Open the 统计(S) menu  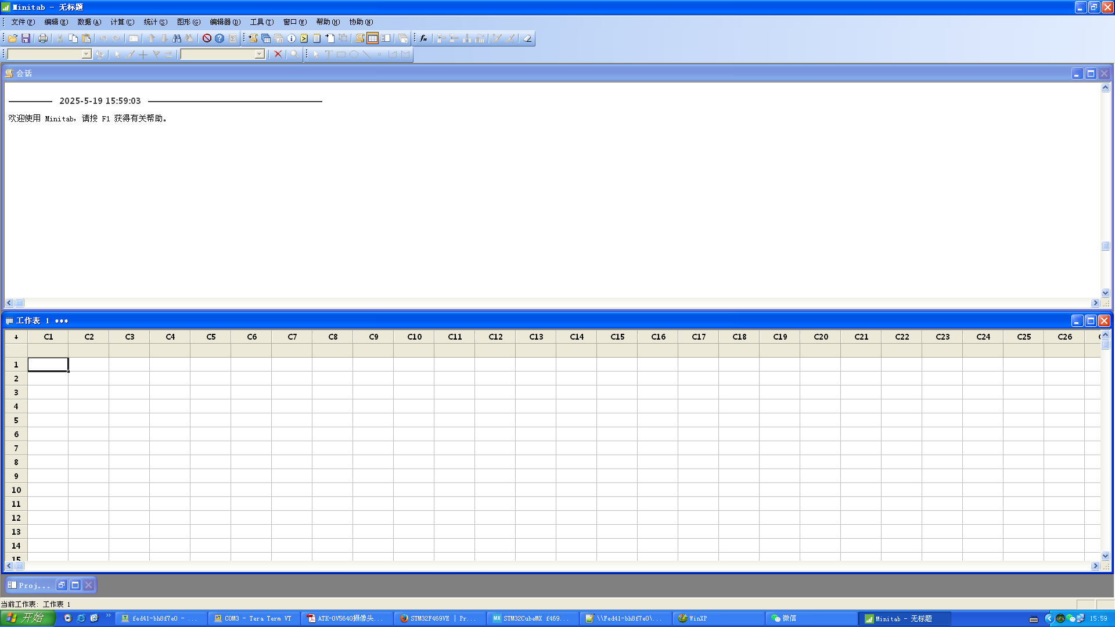click(155, 22)
